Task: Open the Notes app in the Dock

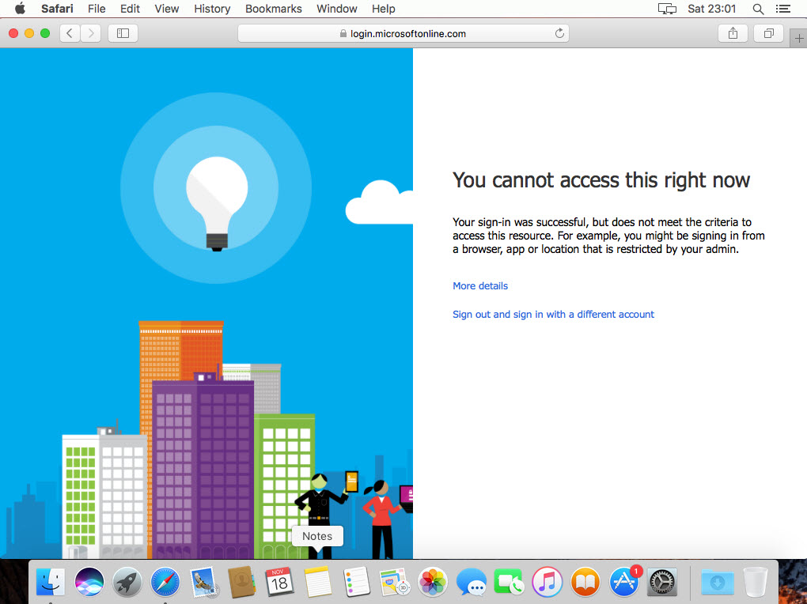Action: click(317, 583)
